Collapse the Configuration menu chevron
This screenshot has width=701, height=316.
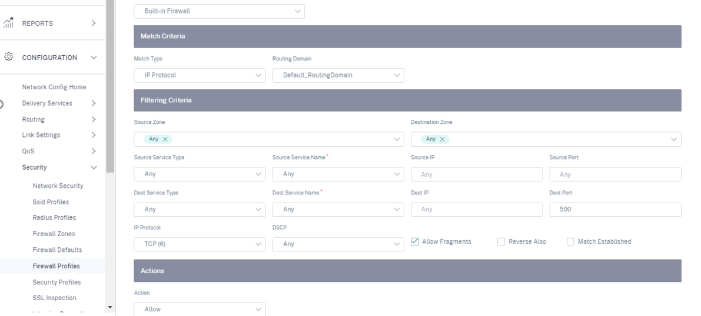coord(94,58)
